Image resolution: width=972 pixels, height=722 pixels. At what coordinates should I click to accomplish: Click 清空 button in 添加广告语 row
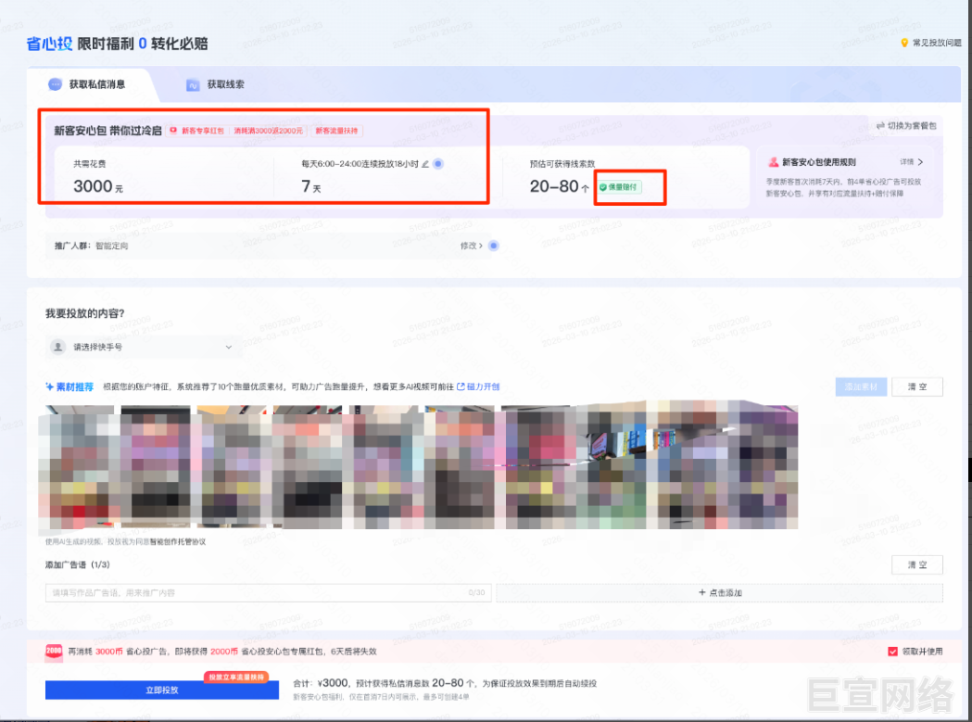point(917,564)
